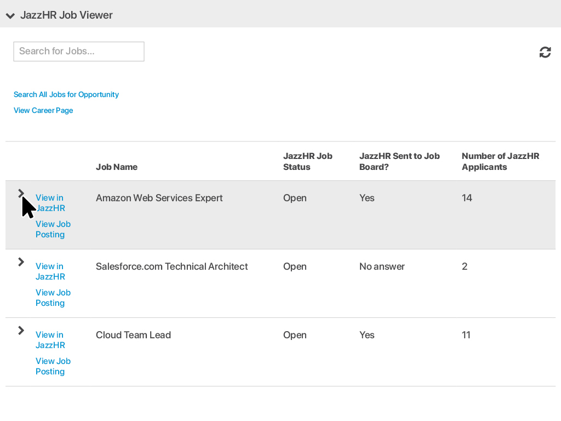View Job Posting for Salesforce.com Technical Architect
561x421 pixels.
coord(53,298)
